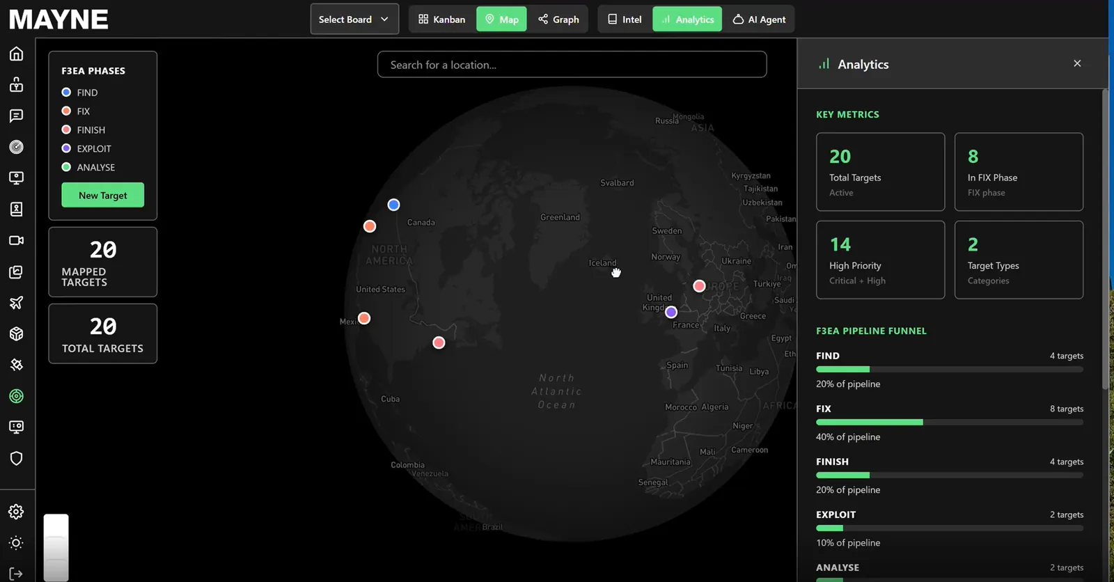Open the cube package sidebar icon
1114x582 pixels.
(x=16, y=333)
